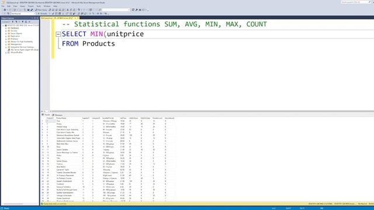The height and width of the screenshot is (210, 374).
Task: Click the 'Products' table name in query
Action: [99, 44]
